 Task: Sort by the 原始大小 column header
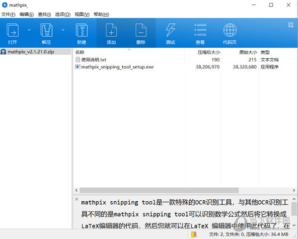[x=248, y=52]
